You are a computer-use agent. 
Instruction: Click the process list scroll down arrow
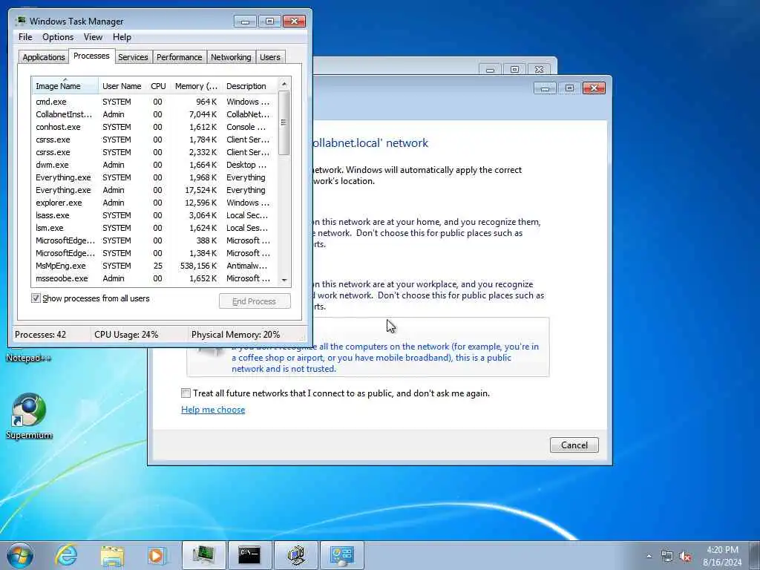pyautogui.click(x=284, y=280)
